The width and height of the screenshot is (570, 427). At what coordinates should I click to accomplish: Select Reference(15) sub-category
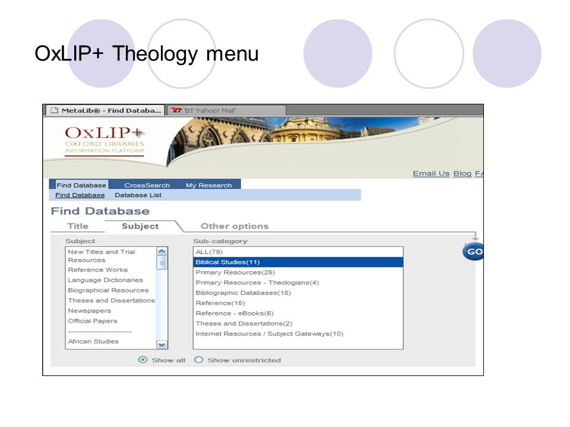pos(298,302)
